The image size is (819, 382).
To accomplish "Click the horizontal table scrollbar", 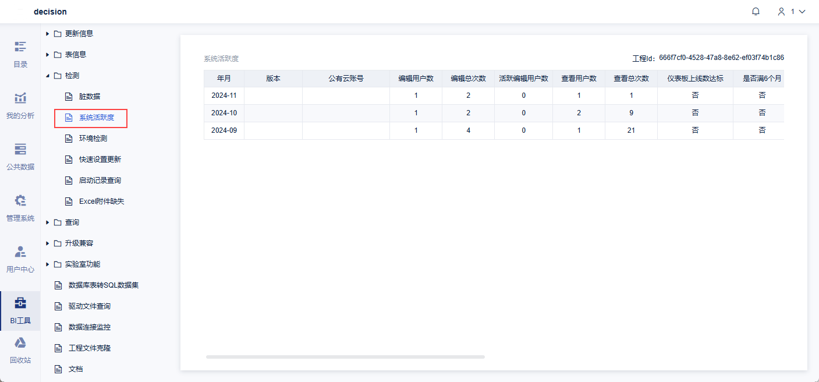I will point(345,357).
